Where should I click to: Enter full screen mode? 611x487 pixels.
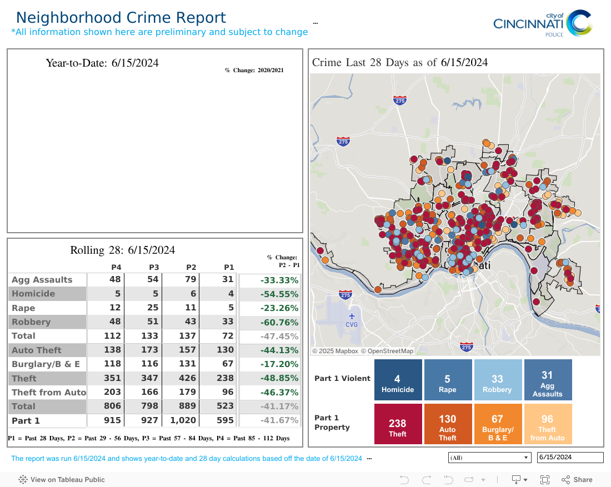(545, 480)
